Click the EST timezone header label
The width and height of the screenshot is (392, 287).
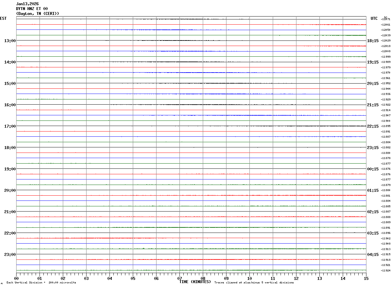click(3, 18)
